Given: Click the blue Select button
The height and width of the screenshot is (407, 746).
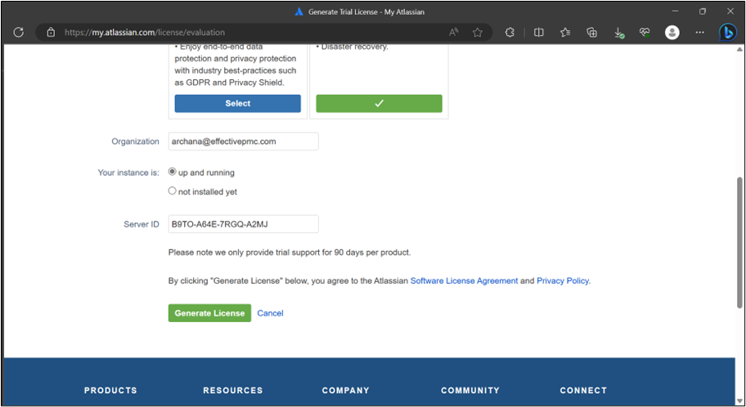Looking at the screenshot, I should 237,103.
